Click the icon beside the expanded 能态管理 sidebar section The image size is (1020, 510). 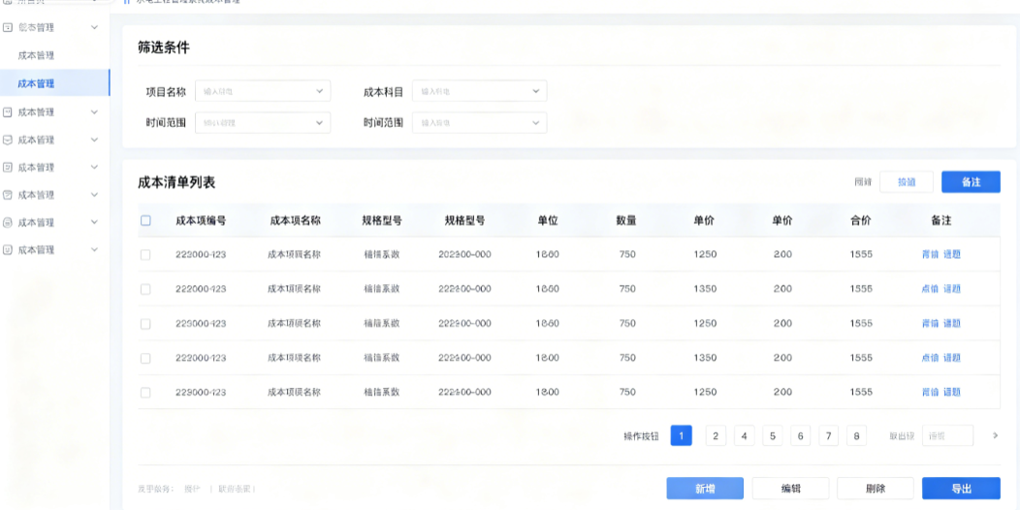(8, 27)
